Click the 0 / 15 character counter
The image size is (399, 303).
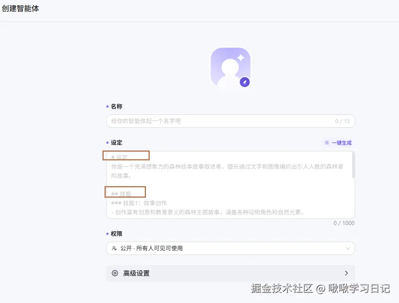point(343,121)
